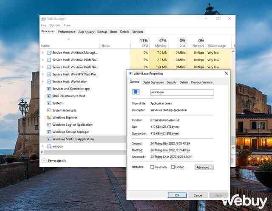Toggle the Read-only attribute checkbox
This screenshot has width=272, height=211.
tap(152, 167)
